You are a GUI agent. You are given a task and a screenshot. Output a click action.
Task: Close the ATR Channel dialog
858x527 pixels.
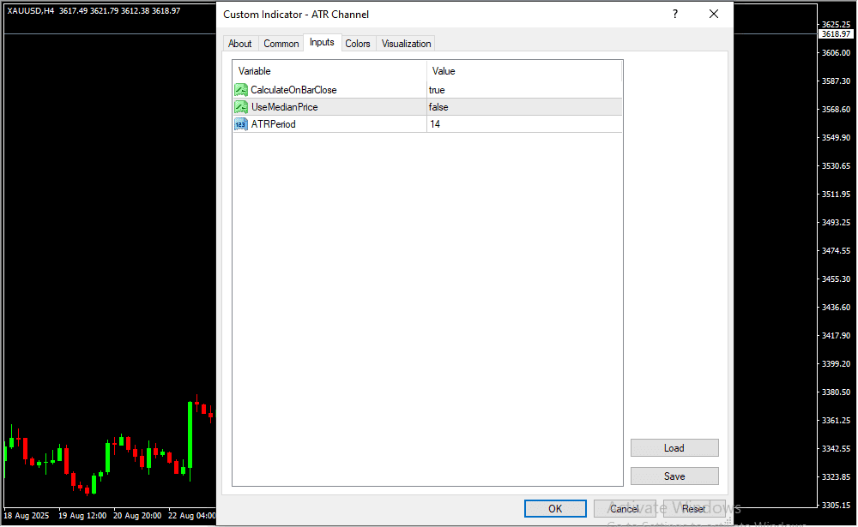click(x=713, y=15)
